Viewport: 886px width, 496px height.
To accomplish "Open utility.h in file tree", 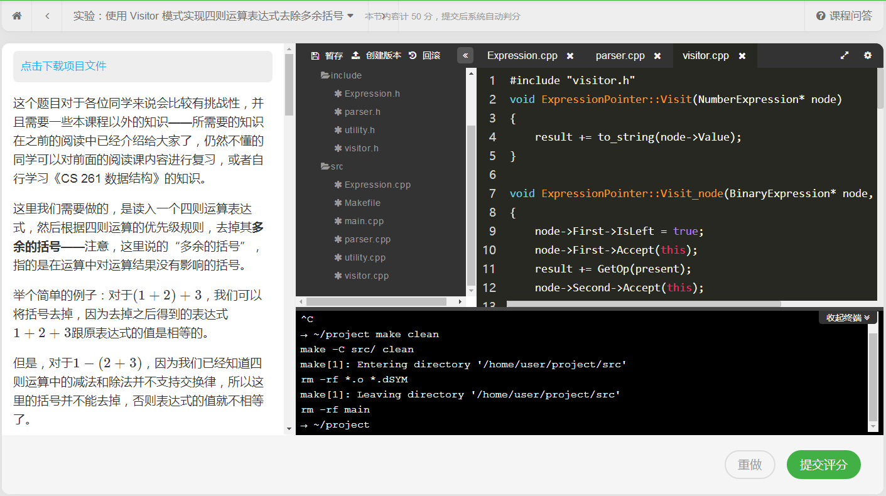I will pyautogui.click(x=359, y=130).
